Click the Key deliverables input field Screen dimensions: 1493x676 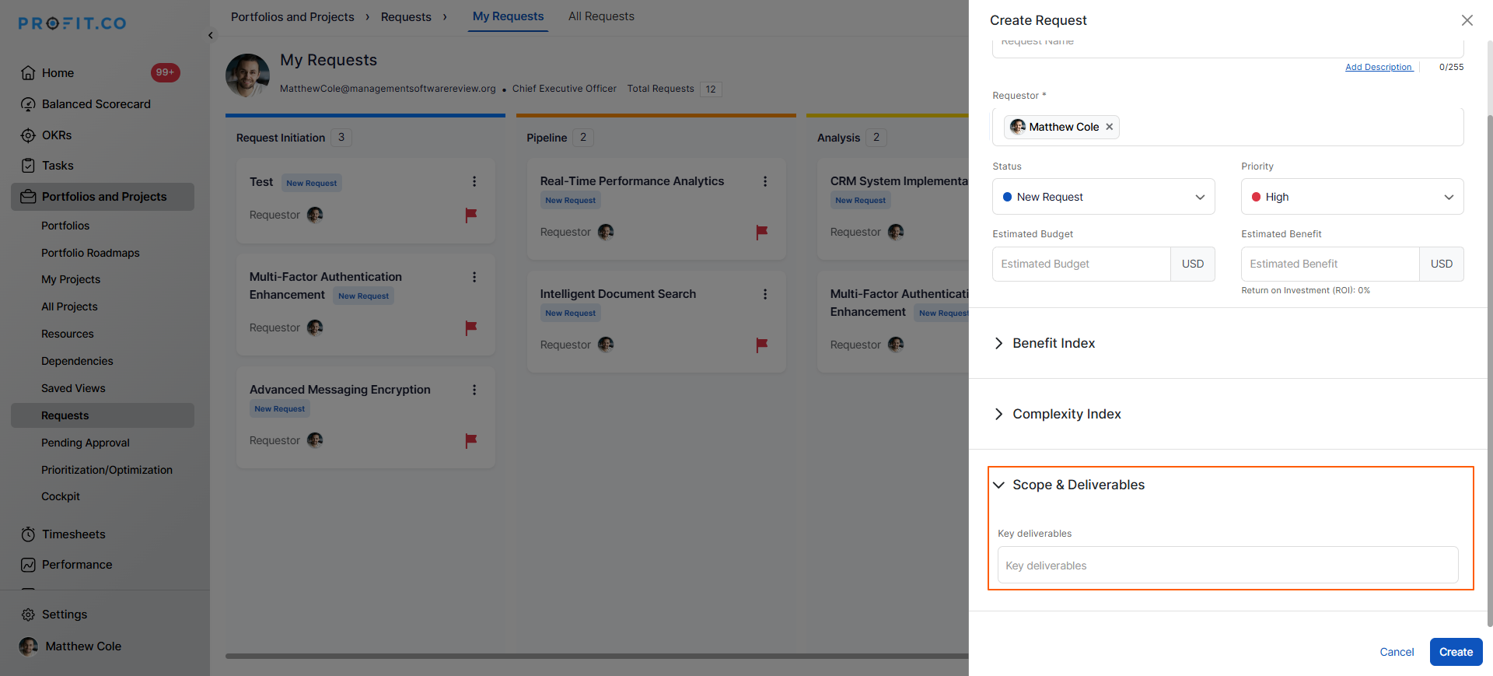(1228, 566)
